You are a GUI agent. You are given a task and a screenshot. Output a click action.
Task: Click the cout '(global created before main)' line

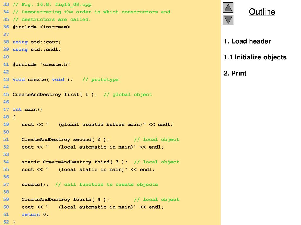pos(97,125)
